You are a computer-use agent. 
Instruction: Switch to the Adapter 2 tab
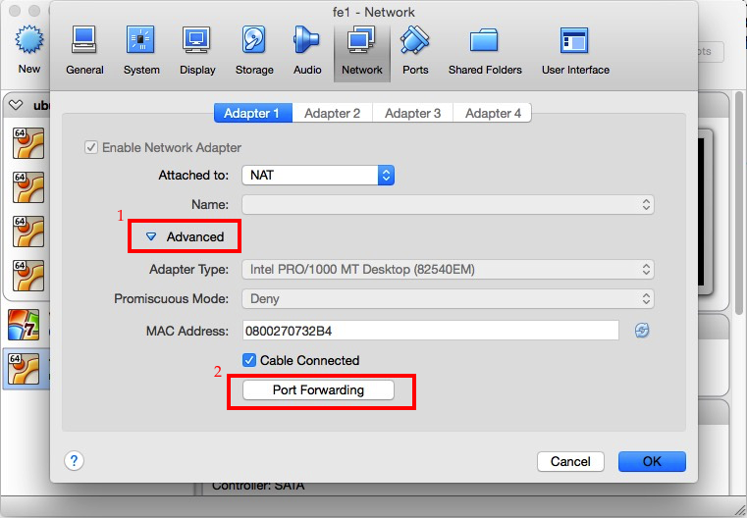coord(333,113)
